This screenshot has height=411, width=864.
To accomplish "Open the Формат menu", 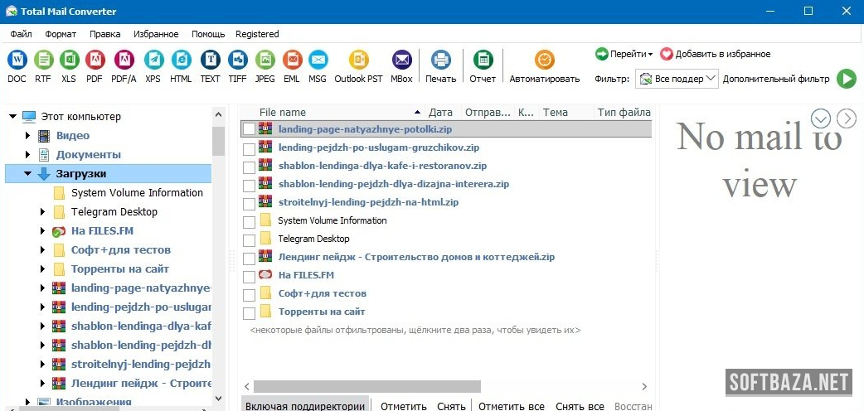I will coord(61,34).
